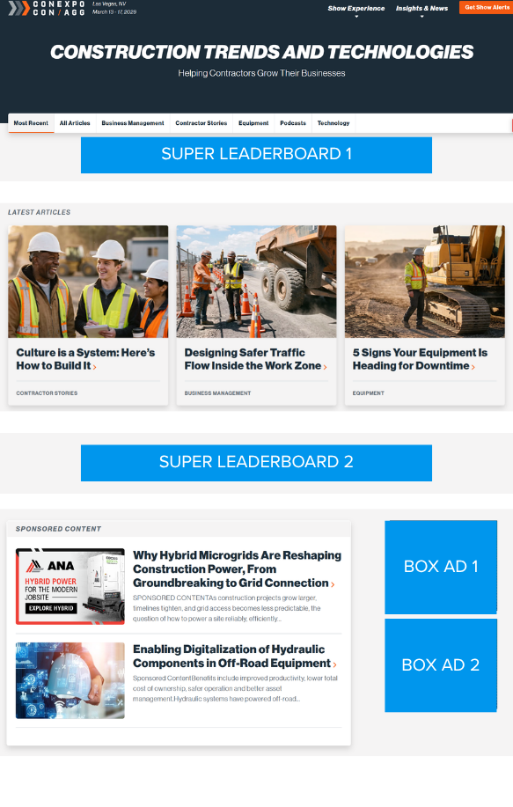Click the hydraulic components article excerpt text
The width and height of the screenshot is (513, 807).
235,688
